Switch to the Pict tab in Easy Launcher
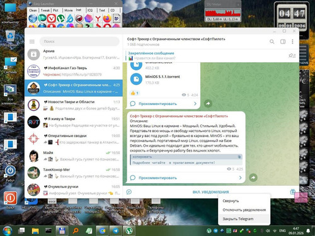This screenshot has width=315, height=236. point(55,10)
